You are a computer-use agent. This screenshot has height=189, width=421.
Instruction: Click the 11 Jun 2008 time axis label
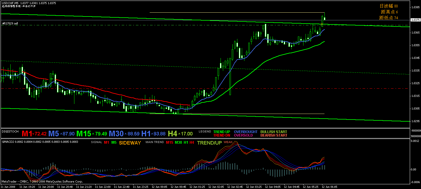click(x=8, y=187)
